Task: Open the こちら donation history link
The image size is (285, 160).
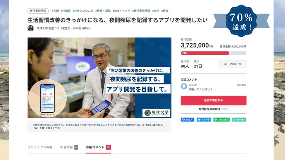Action: click(x=225, y=109)
